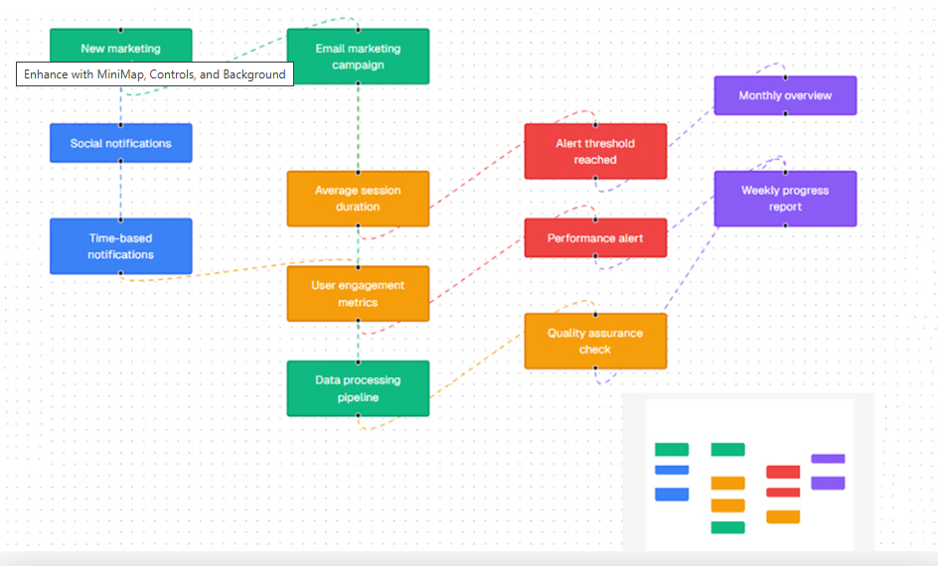This screenshot has width=938, height=566.
Task: Click the User engagement metrics node
Action: [358, 294]
